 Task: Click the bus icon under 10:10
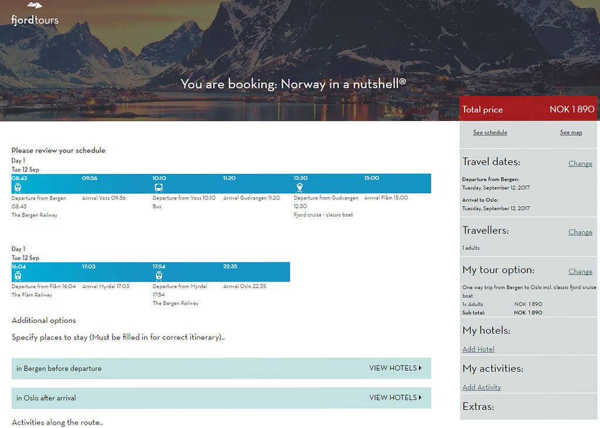pos(158,187)
